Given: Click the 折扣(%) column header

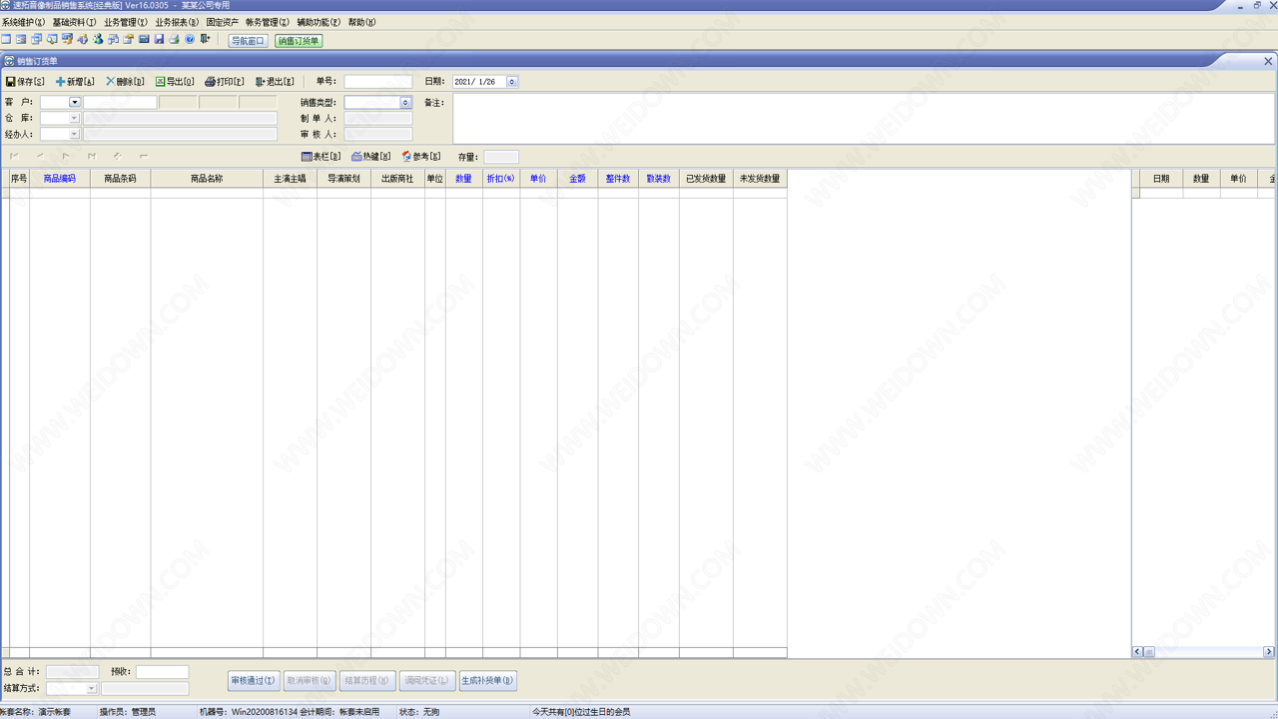Looking at the screenshot, I should (x=500, y=179).
